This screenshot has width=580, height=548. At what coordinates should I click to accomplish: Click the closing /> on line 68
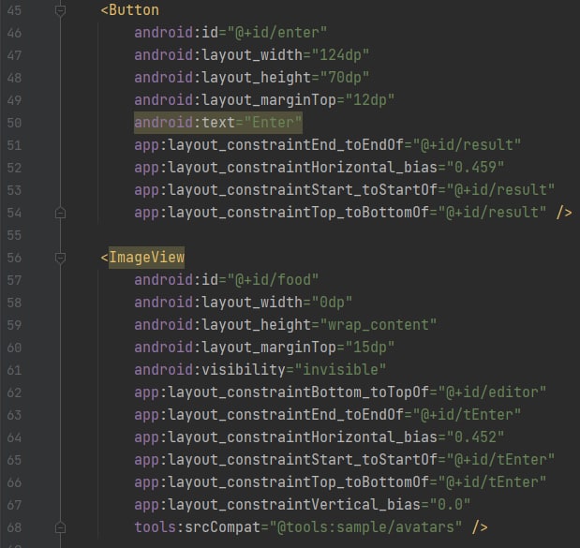(480, 527)
